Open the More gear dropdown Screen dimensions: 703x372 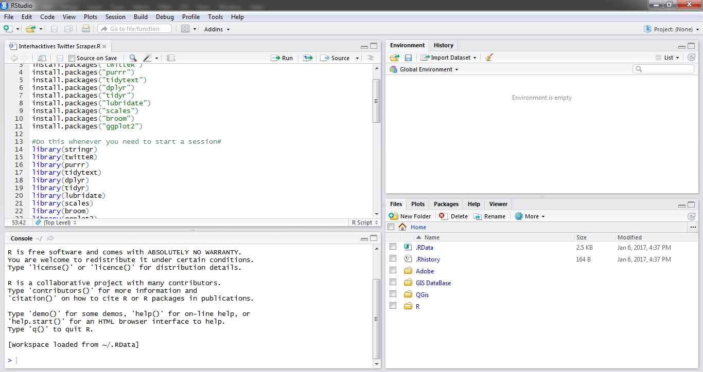pos(530,216)
